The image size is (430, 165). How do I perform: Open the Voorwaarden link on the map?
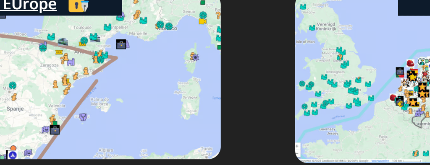[x=380, y=161]
